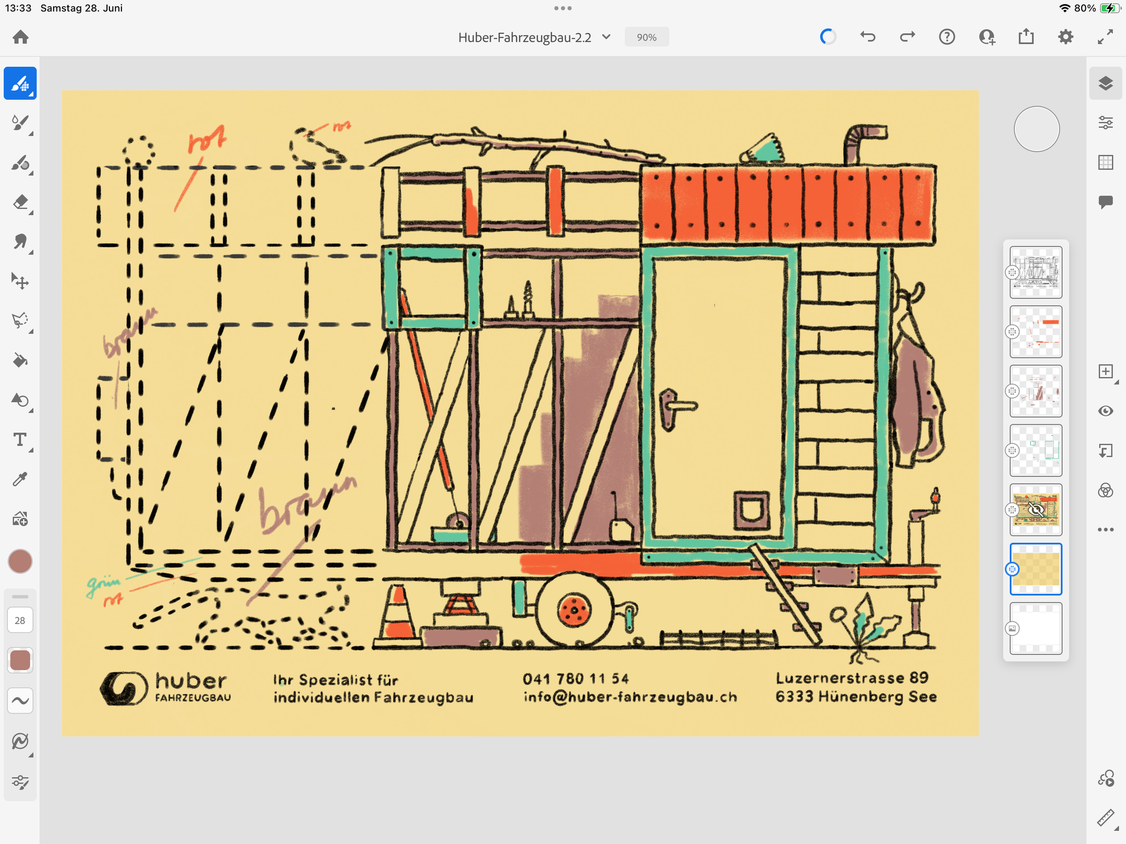Open the app Settings gear menu
The width and height of the screenshot is (1126, 844).
tap(1066, 37)
